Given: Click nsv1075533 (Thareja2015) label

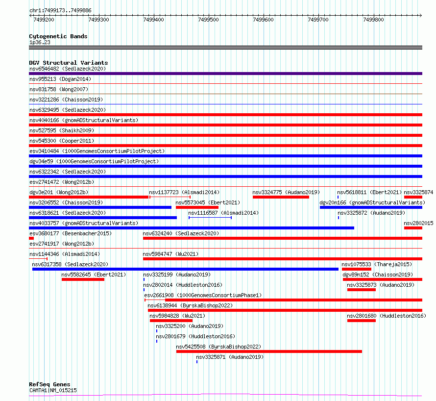Looking at the screenshot, I should pyautogui.click(x=377, y=264).
